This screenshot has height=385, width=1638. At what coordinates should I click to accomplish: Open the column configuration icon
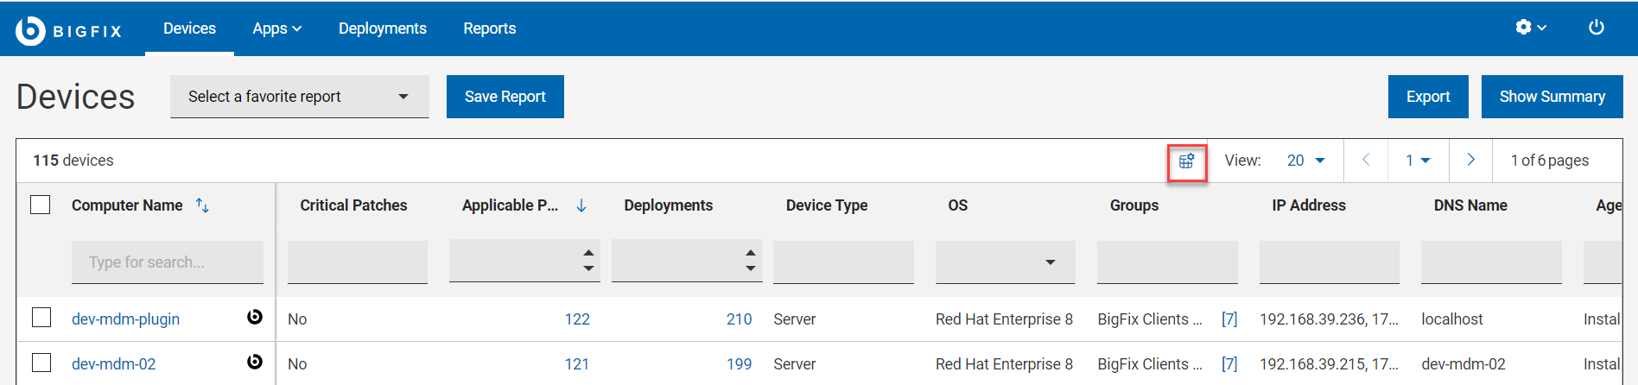[1187, 161]
